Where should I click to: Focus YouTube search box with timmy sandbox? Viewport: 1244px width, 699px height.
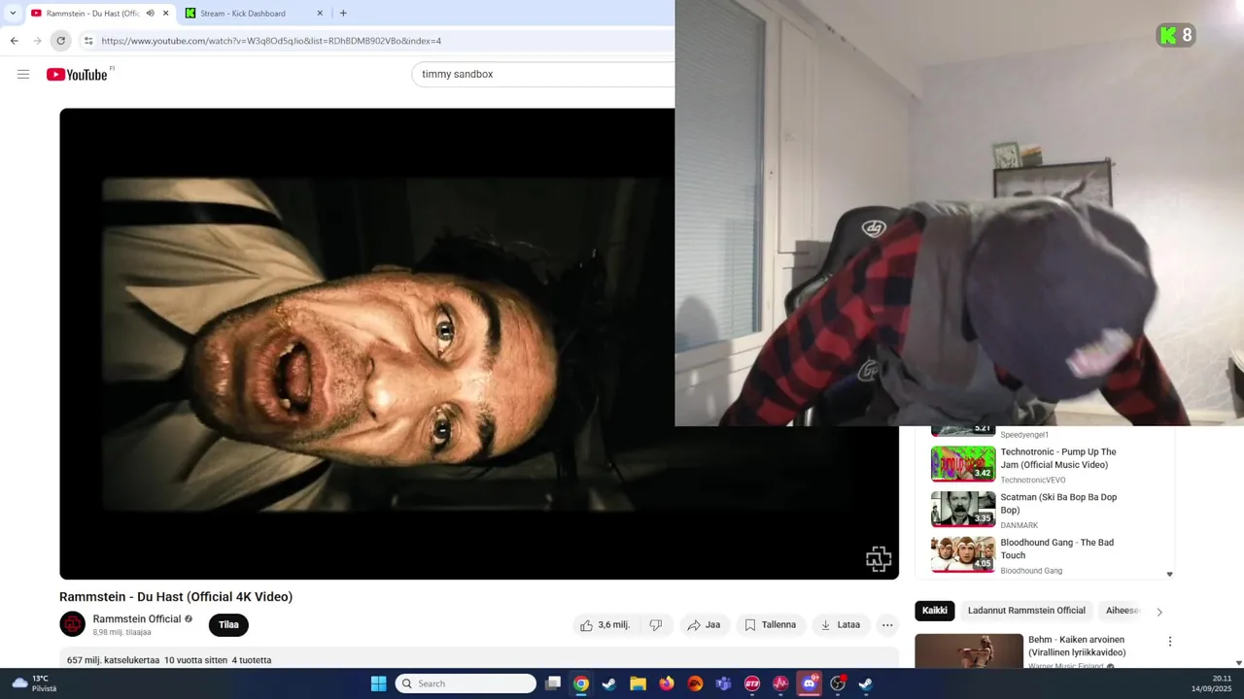pyautogui.click(x=543, y=75)
